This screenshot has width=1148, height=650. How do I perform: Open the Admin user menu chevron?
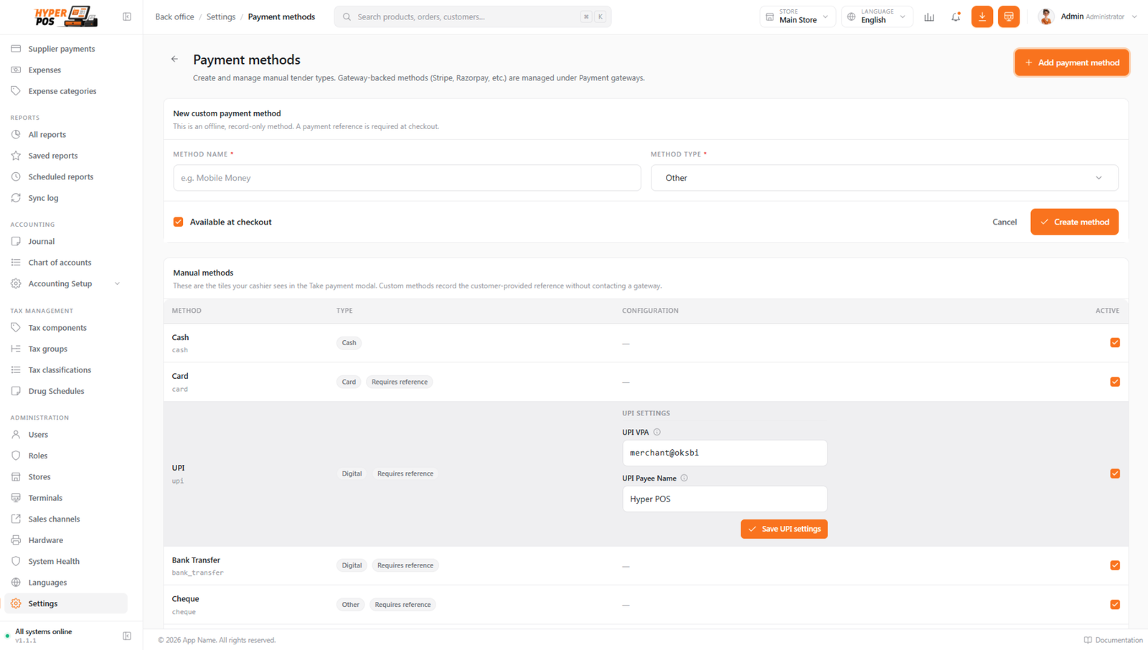coord(1134,17)
